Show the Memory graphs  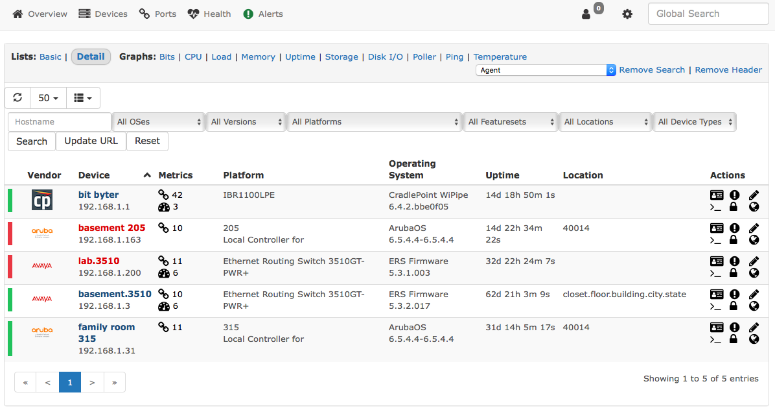click(x=258, y=57)
